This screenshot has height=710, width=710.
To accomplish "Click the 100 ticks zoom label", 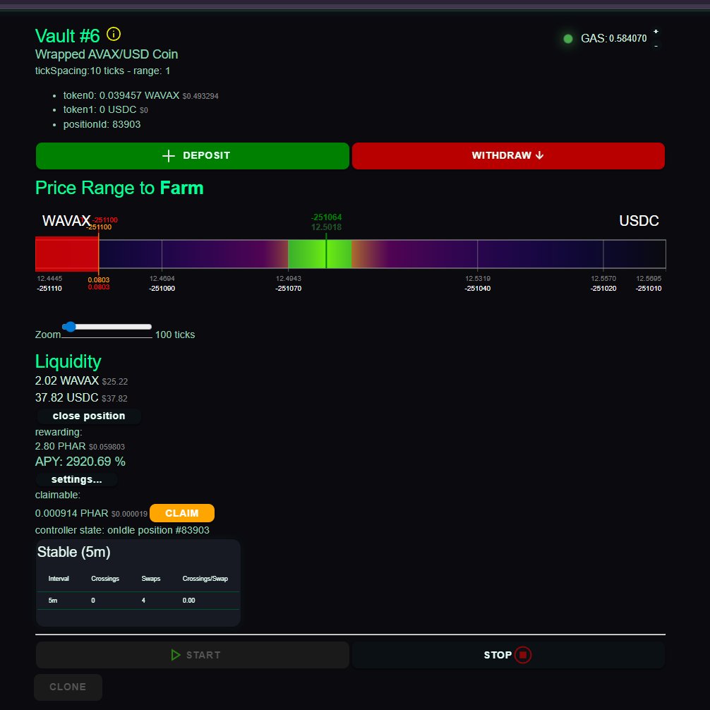I will (175, 335).
